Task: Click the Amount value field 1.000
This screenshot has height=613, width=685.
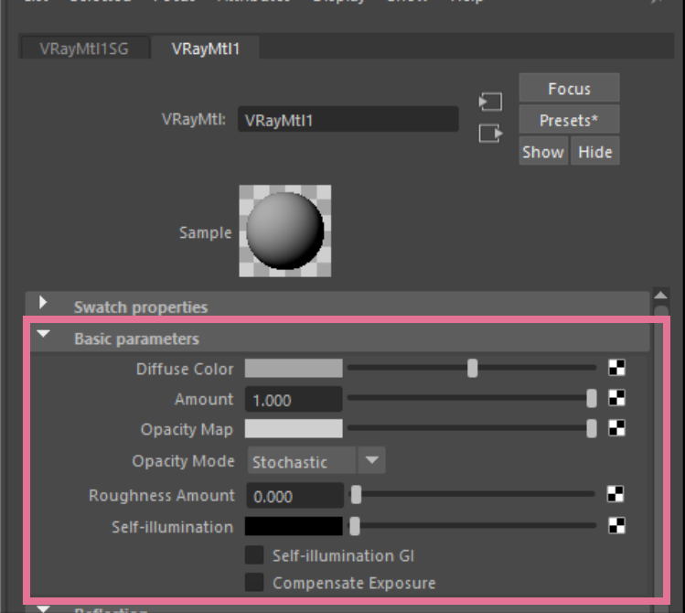Action: click(x=294, y=399)
